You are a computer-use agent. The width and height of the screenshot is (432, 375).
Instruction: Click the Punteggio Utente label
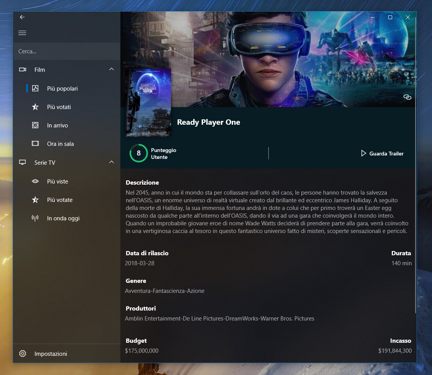click(x=164, y=154)
